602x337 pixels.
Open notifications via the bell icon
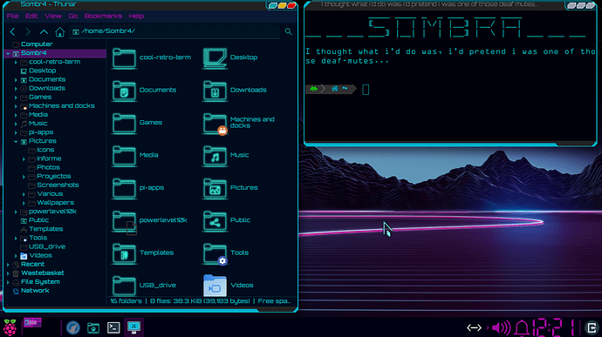(522, 327)
